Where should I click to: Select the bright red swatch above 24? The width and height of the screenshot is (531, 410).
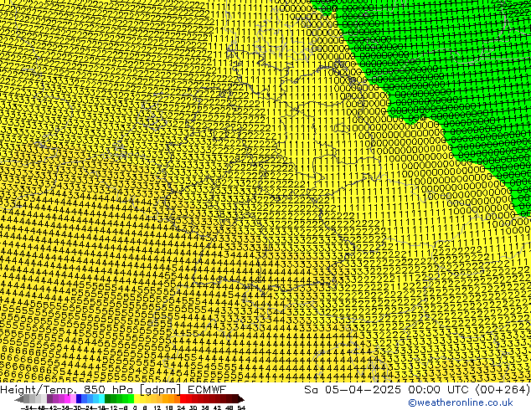tap(183, 398)
